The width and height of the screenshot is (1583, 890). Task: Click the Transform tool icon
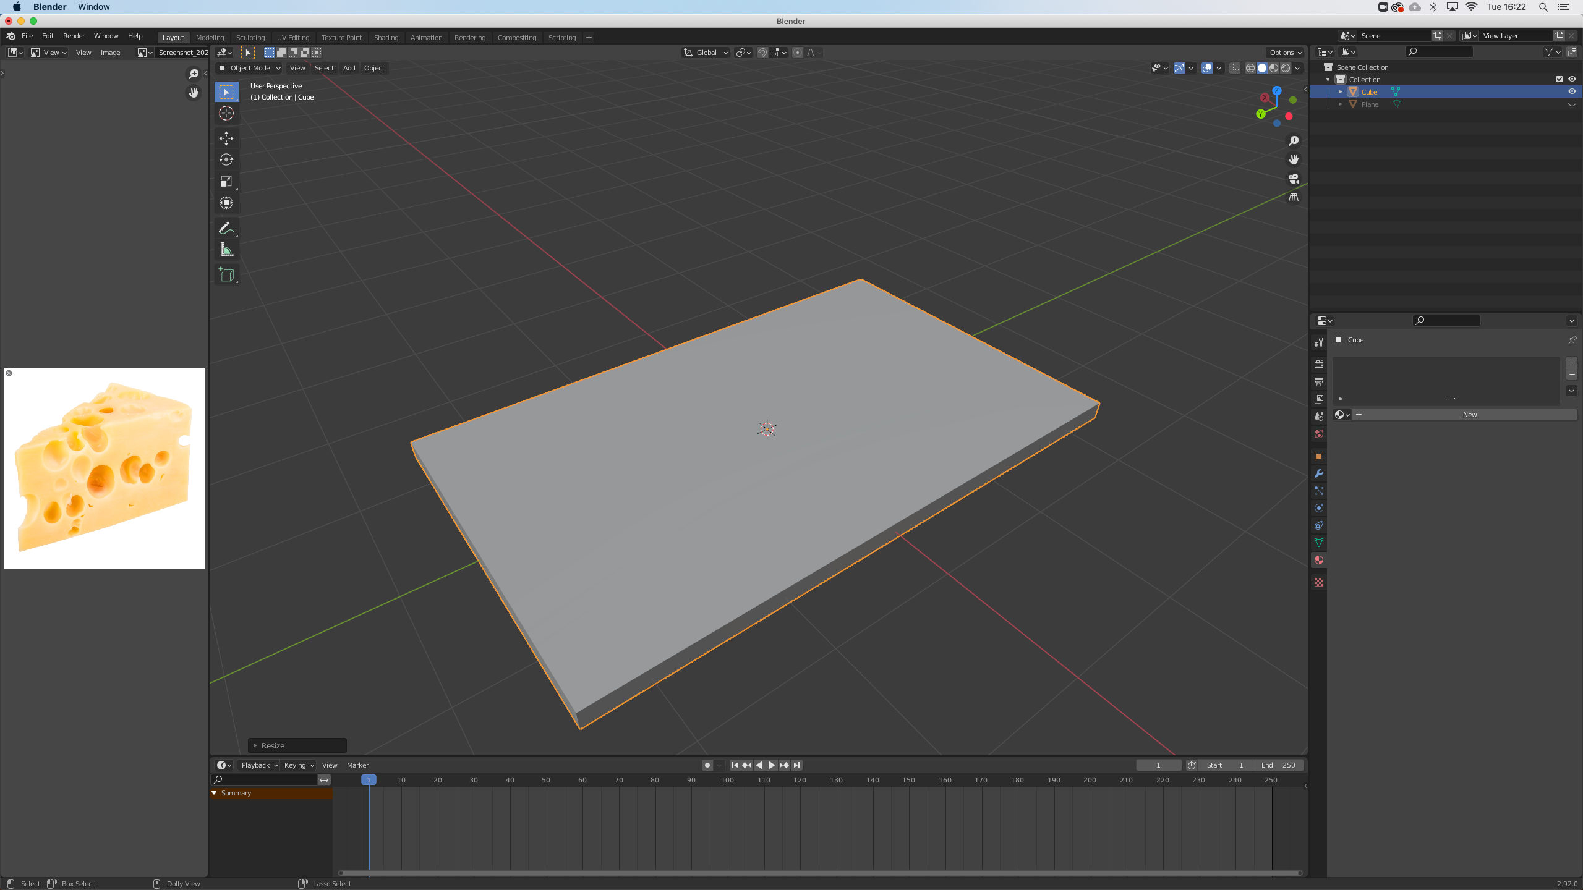pos(226,202)
